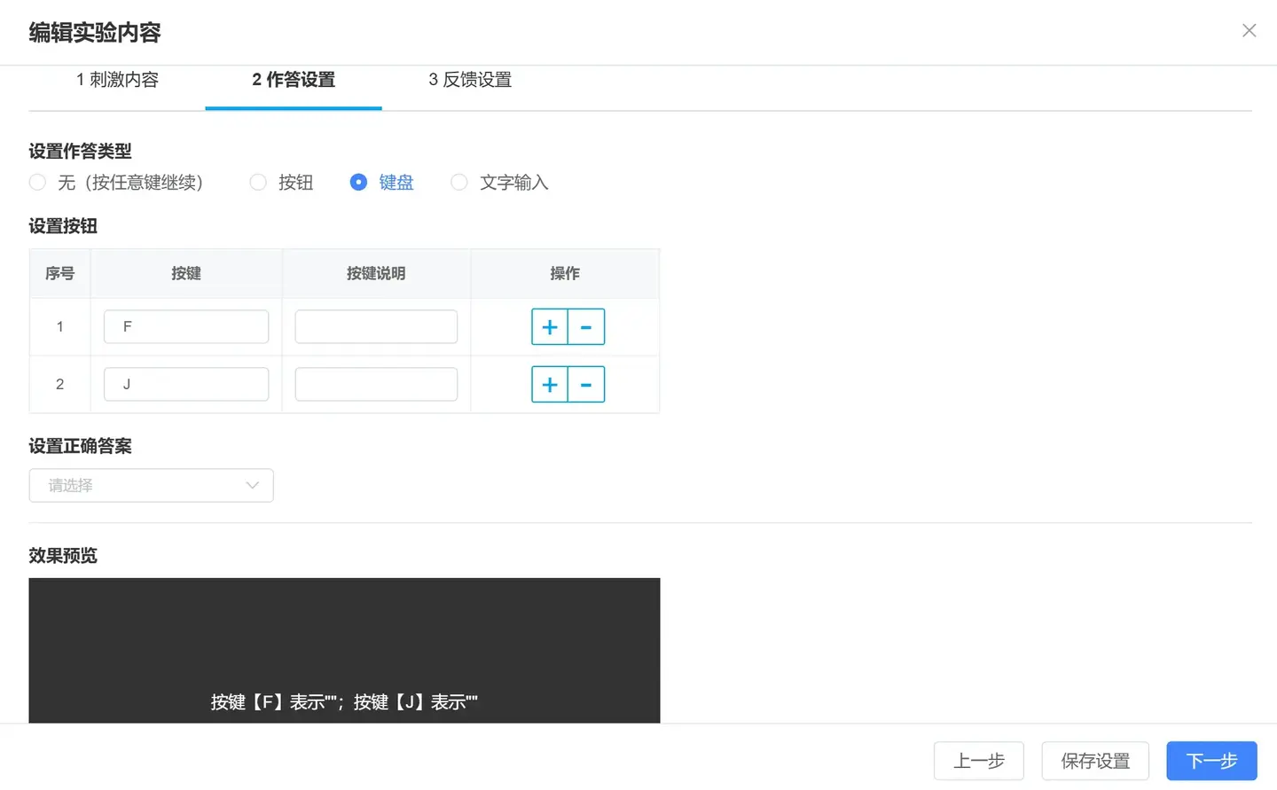Screen dimensions: 1277x790
Task: Switch to 2 作答设置 tab
Action: 294,80
